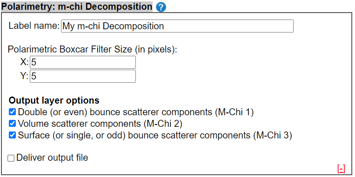
Task: Click 'Polarimetric Boxcar Filter Size (in pixels)' text
Action: pos(93,49)
